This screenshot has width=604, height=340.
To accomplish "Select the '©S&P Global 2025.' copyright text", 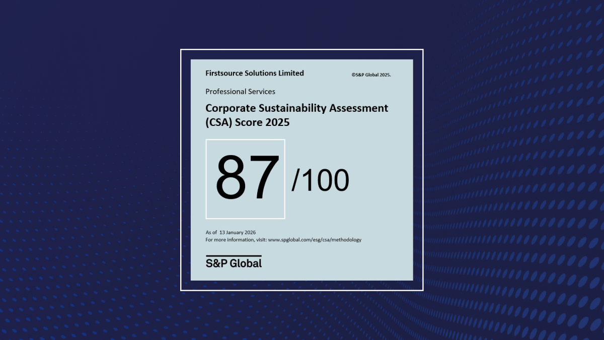I will pos(371,75).
